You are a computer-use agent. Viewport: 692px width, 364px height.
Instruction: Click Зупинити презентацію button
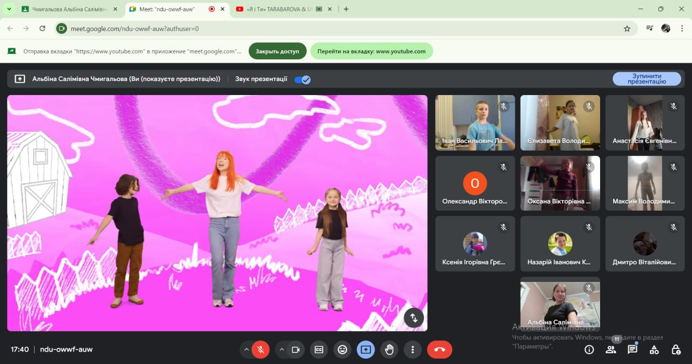coord(647,79)
